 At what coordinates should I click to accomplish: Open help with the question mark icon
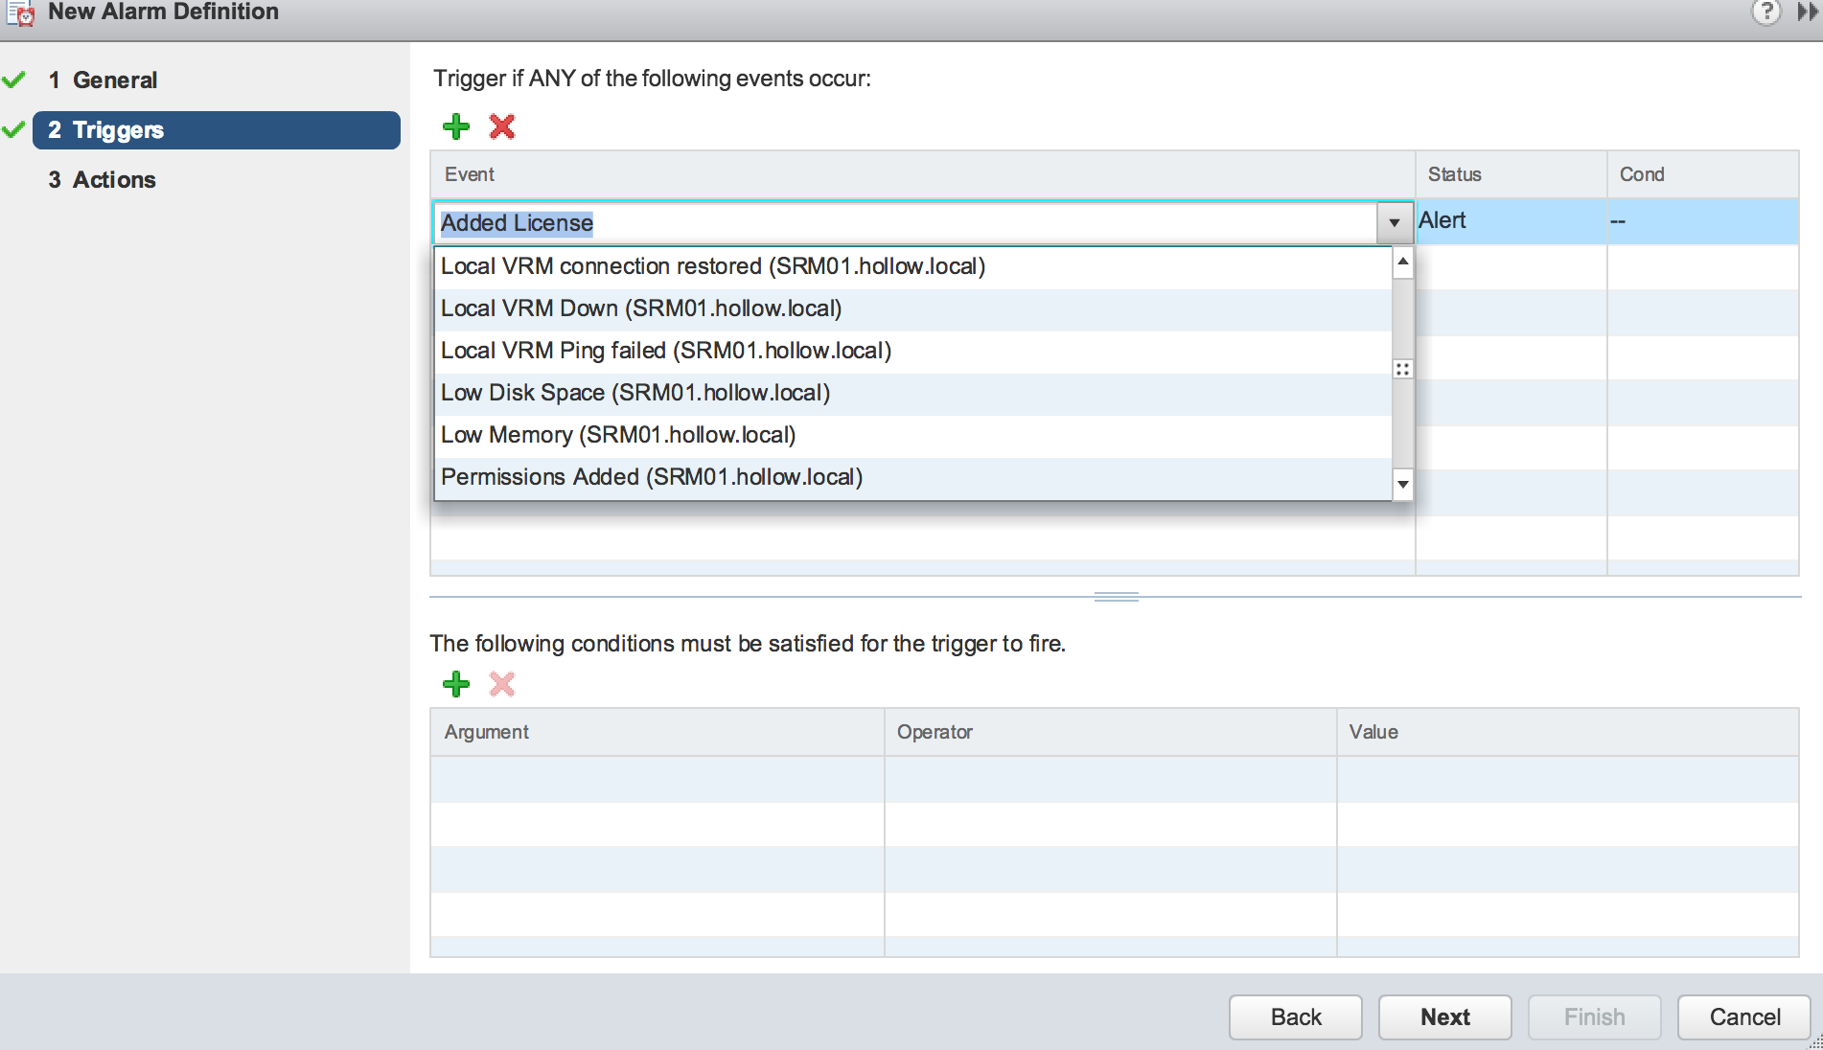[x=1765, y=12]
